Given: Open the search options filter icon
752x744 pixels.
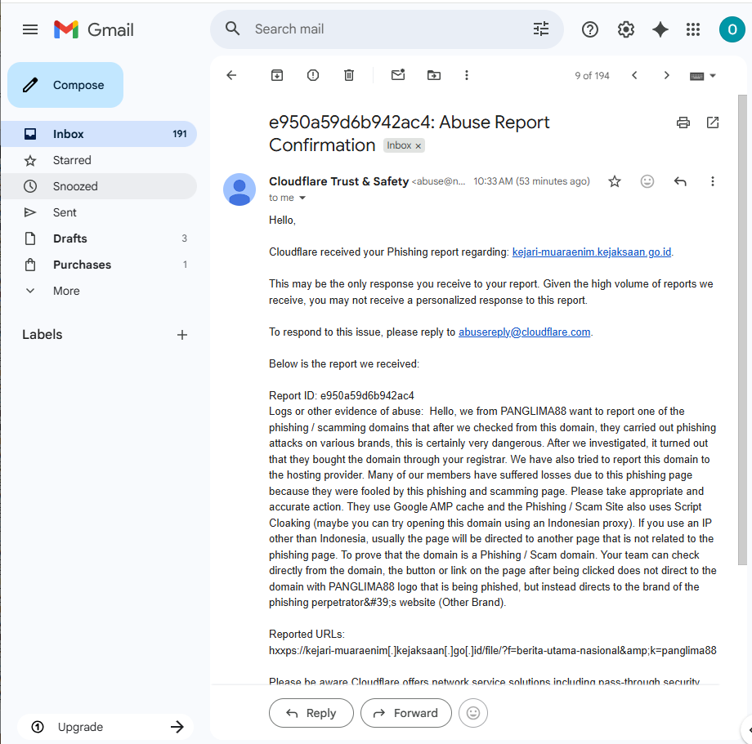Looking at the screenshot, I should (x=541, y=29).
